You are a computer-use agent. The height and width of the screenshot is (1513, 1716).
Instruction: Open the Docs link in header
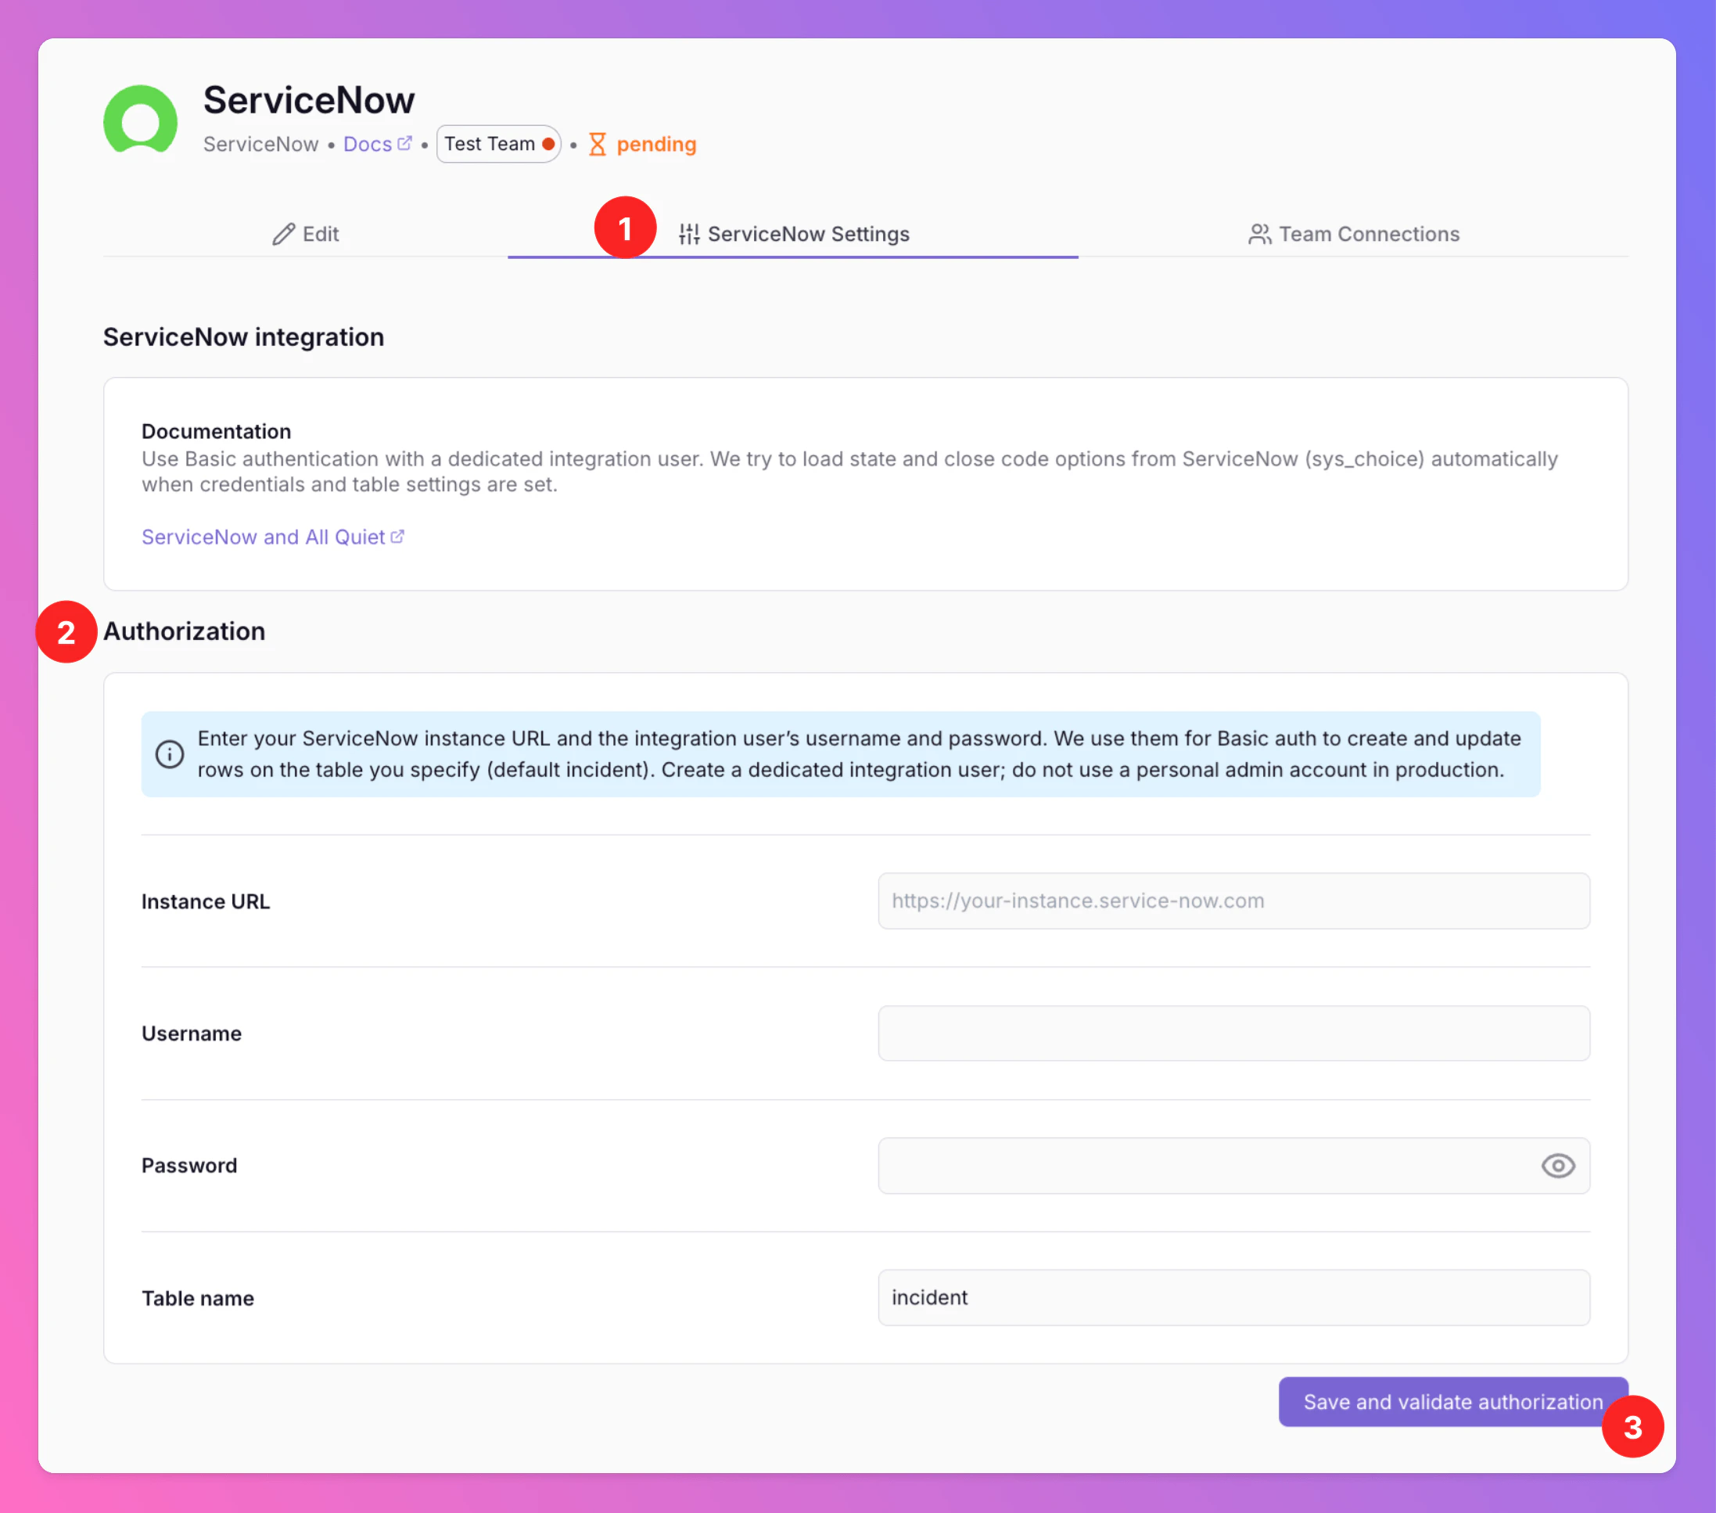pos(368,144)
